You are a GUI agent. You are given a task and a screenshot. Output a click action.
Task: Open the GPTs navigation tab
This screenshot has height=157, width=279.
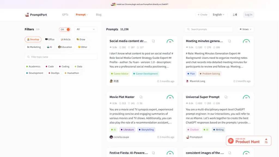point(65,15)
